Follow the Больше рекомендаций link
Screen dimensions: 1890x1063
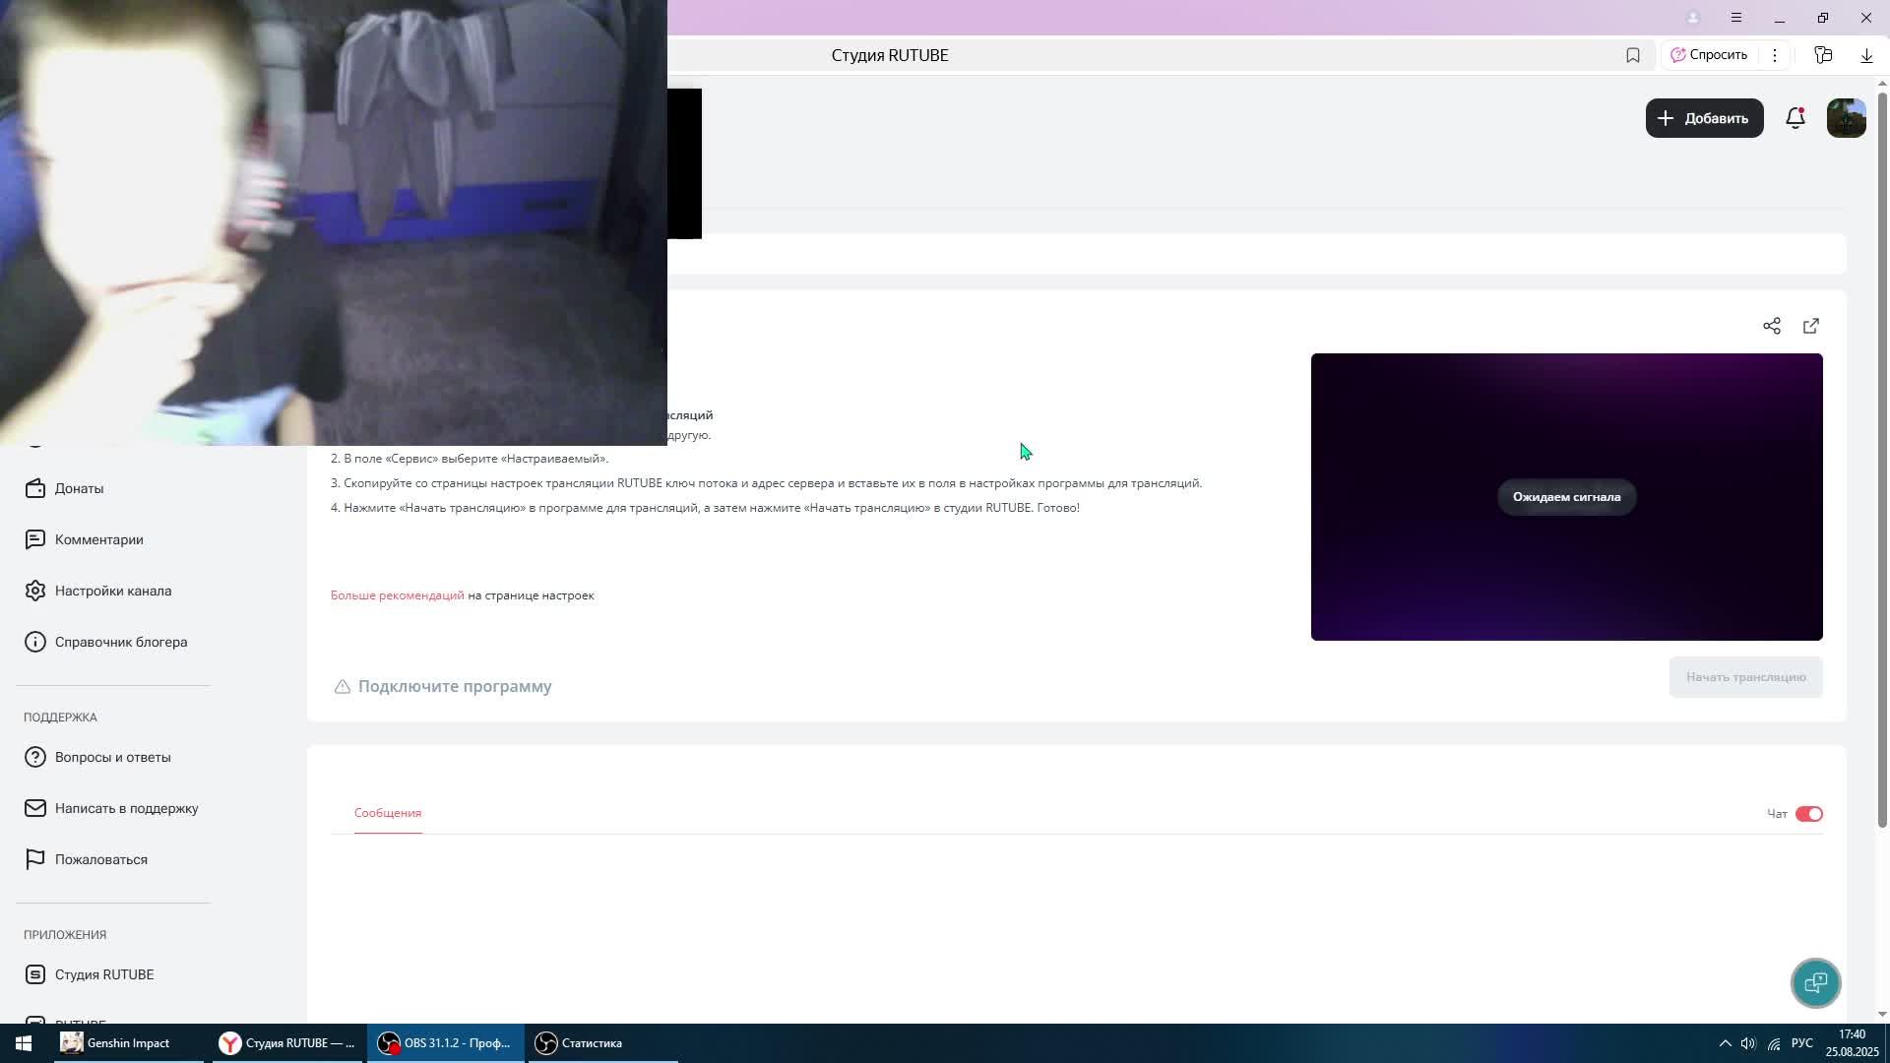(x=397, y=595)
